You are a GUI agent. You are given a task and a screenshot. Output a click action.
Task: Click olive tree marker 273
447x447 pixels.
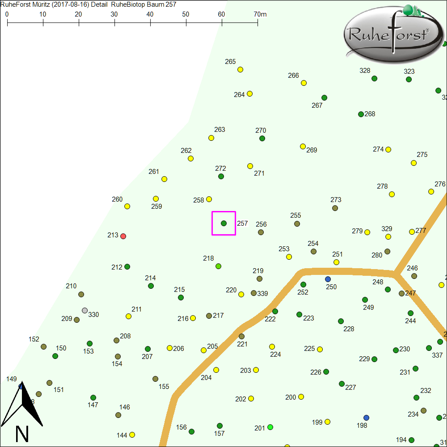click(x=335, y=208)
